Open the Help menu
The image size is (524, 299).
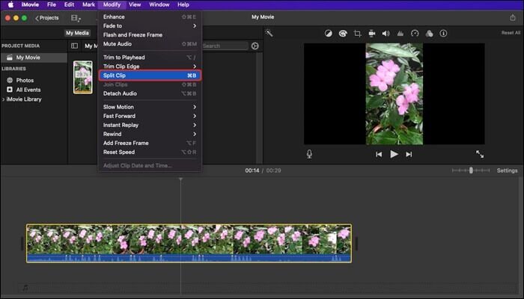point(183,4)
